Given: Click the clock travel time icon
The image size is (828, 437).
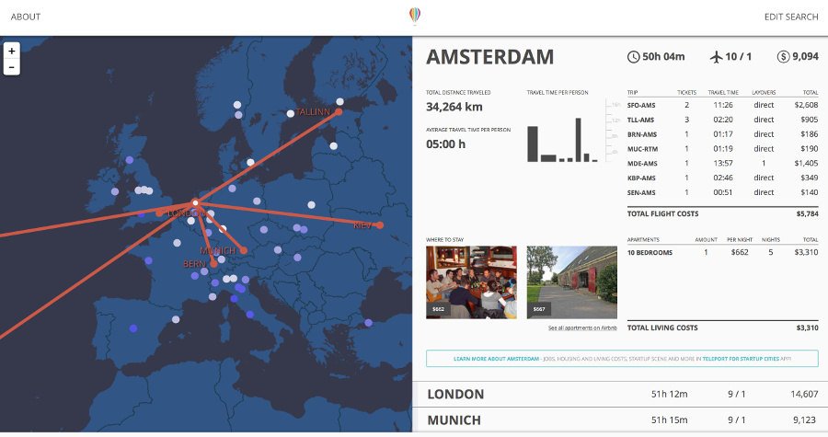Looking at the screenshot, I should point(633,57).
